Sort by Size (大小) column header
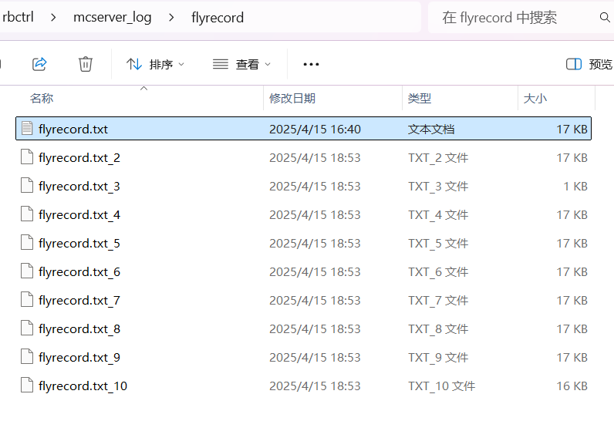614x421 pixels. tap(535, 99)
